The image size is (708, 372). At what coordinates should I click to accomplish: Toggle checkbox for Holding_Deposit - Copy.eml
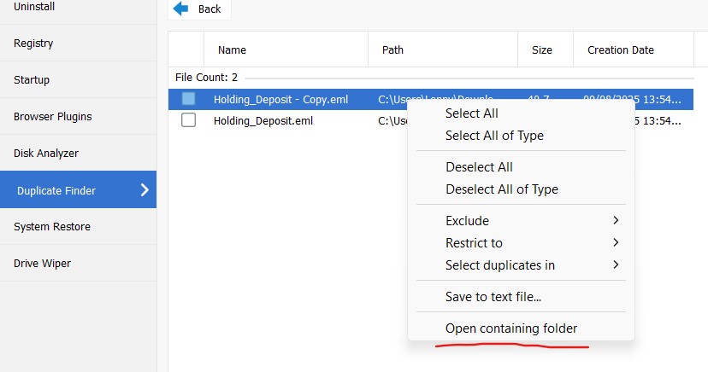[x=188, y=99]
